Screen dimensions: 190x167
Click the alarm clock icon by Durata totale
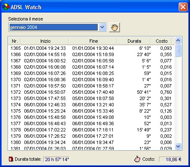pyautogui.click(x=11, y=159)
